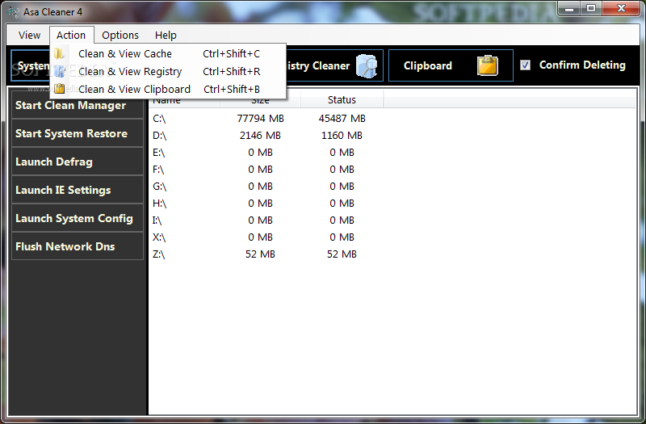Minimize the Asa Cleaner window
The width and height of the screenshot is (646, 424).
[569, 8]
